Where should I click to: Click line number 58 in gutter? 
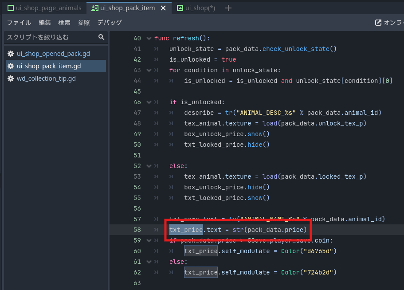pos(137,230)
